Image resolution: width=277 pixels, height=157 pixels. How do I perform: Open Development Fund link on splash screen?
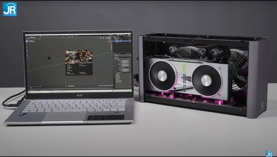tap(83, 73)
